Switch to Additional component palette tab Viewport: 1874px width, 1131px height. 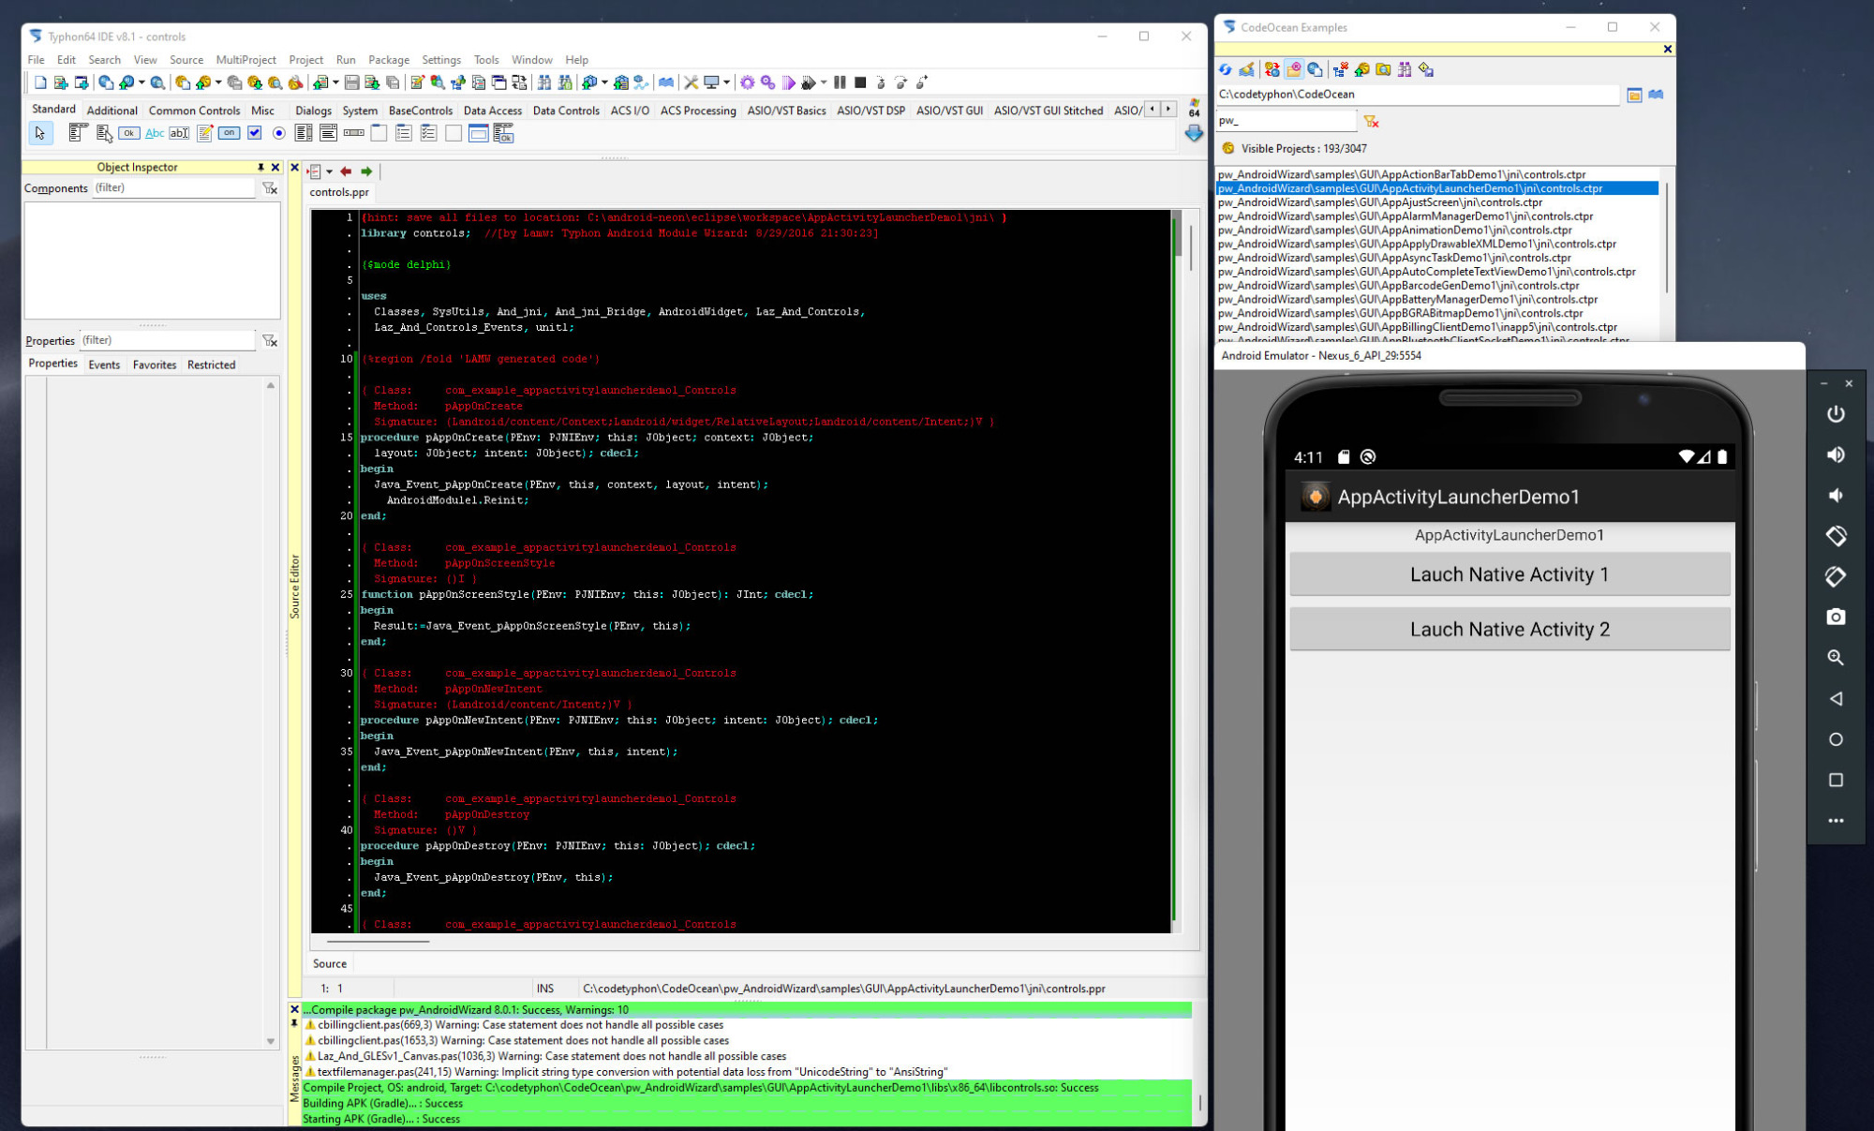[x=112, y=111]
